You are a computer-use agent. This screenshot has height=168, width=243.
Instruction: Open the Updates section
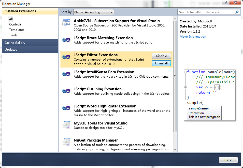(x=30, y=50)
